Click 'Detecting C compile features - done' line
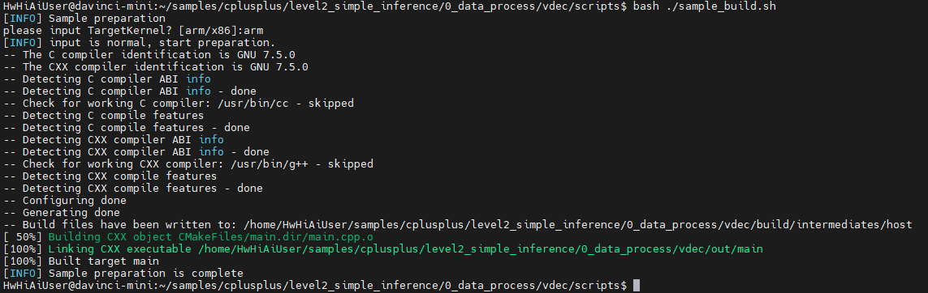Screen dimensions: 928x293 [126, 128]
